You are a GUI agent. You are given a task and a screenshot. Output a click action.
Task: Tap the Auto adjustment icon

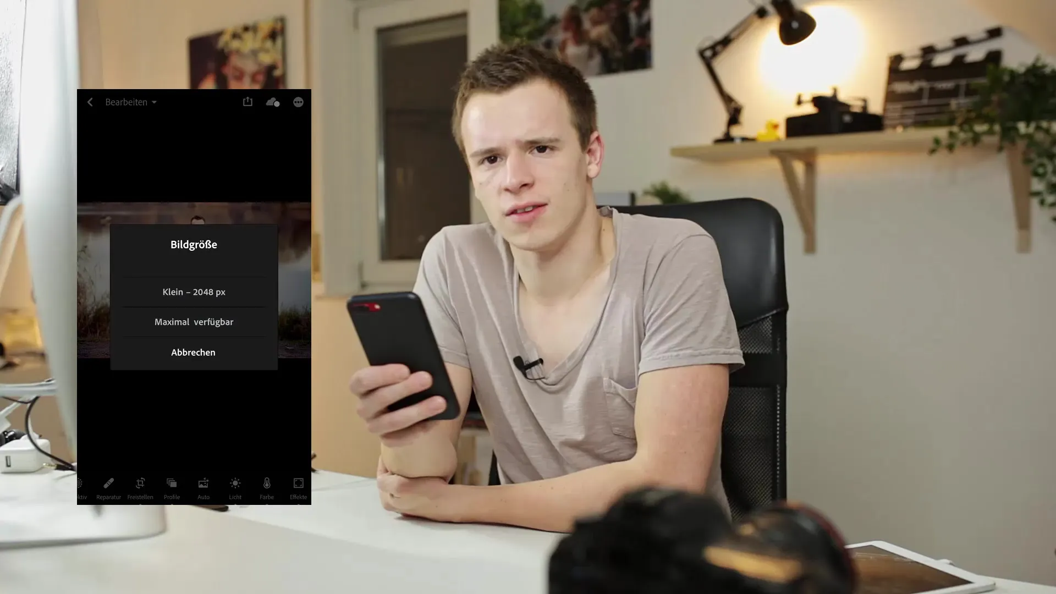pos(204,487)
